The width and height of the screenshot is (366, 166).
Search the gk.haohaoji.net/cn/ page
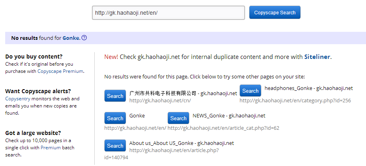coord(115,96)
